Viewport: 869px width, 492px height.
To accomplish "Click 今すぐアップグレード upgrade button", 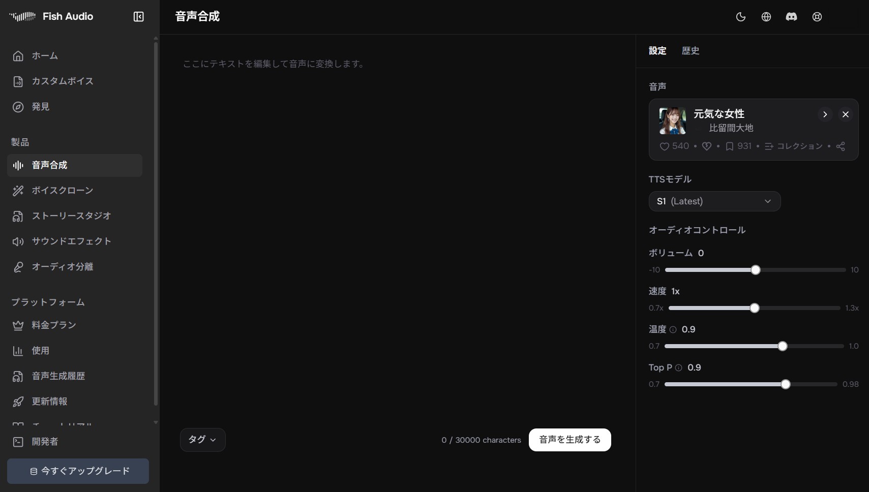I will tap(78, 471).
